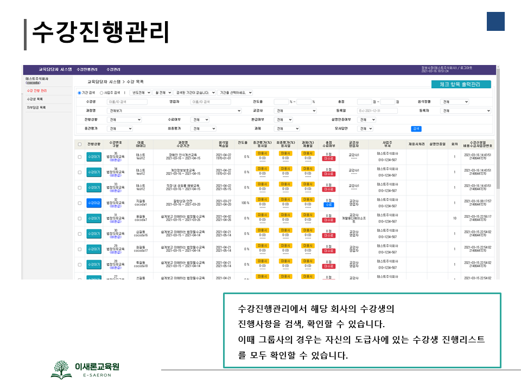Check the row checkbox for enrollment 33
The height and width of the screenshot is (390, 521).
[x=79, y=188]
